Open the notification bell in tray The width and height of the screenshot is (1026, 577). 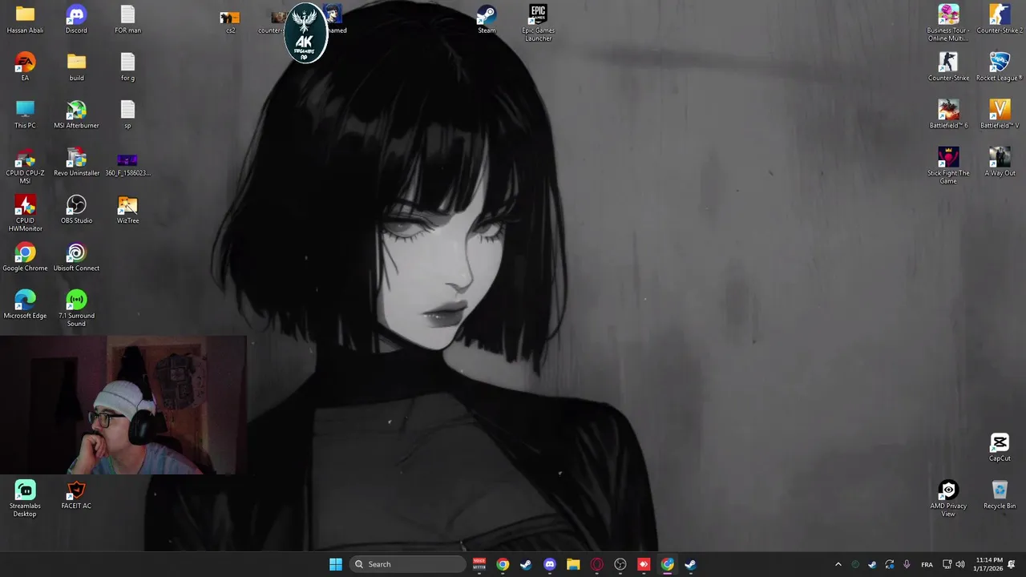coord(1012,564)
